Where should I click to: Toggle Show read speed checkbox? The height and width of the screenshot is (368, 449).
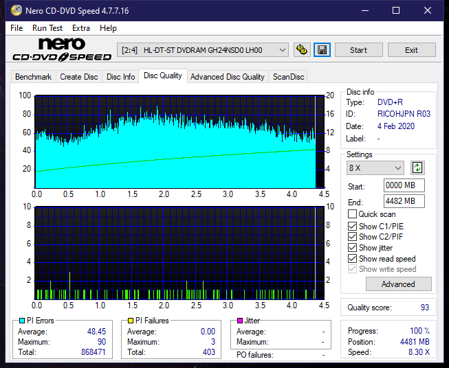coord(352,258)
